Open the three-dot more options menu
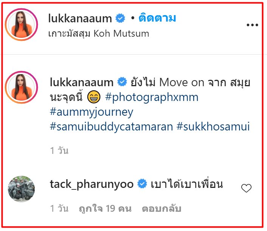The width and height of the screenshot is (267, 231). [252, 25]
